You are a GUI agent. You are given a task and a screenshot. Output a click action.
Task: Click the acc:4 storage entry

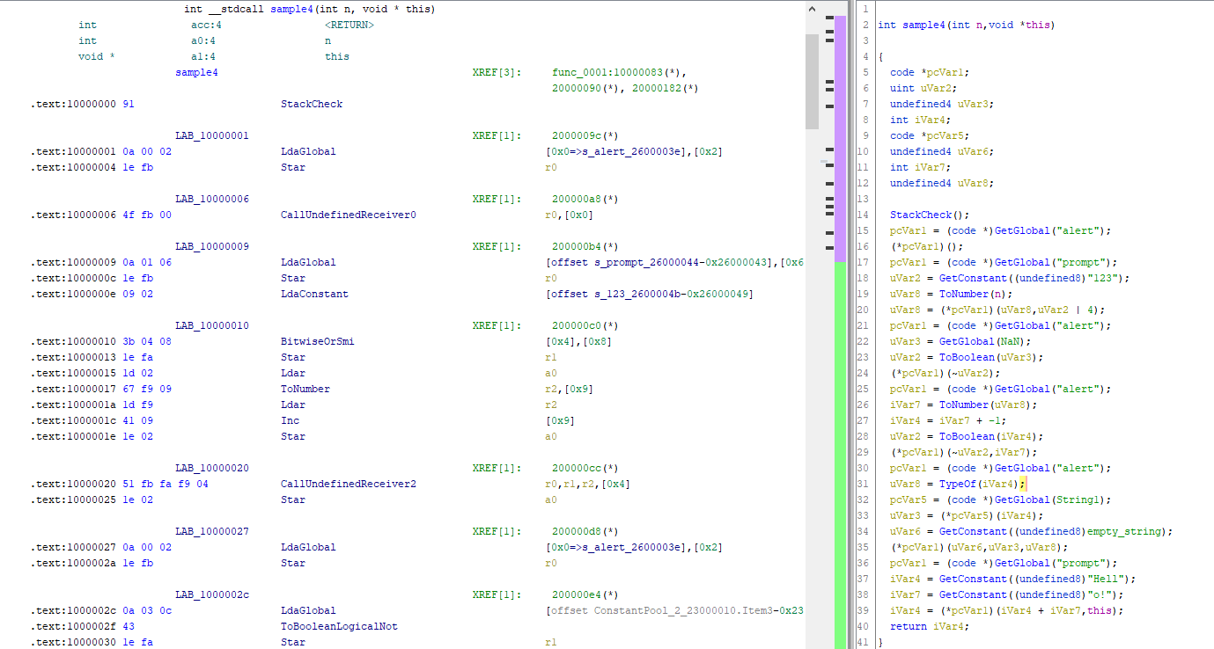click(206, 25)
